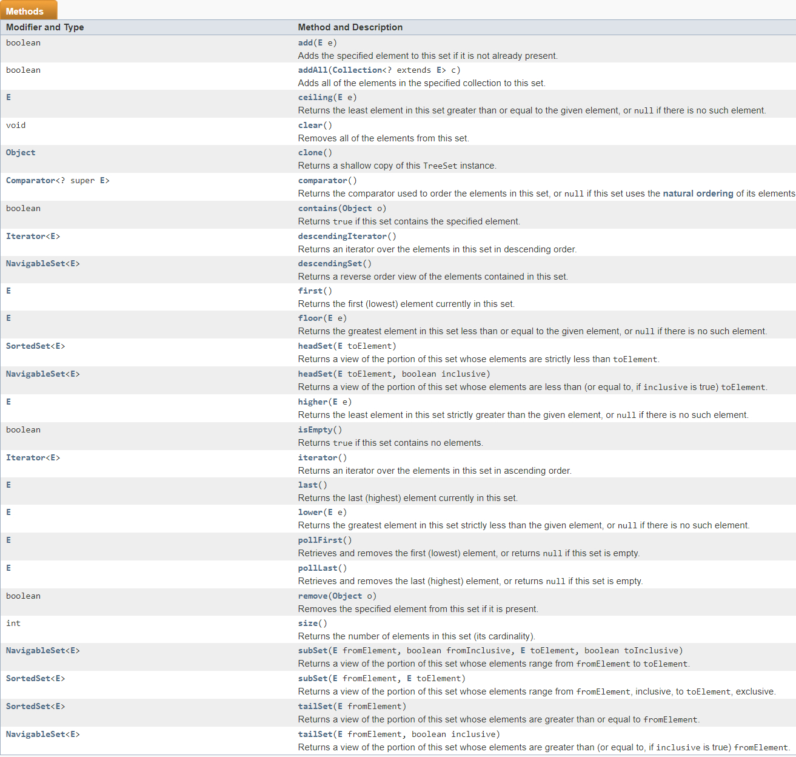
Task: Click NavigableSet type link in descendingSet row
Action: pos(35,263)
